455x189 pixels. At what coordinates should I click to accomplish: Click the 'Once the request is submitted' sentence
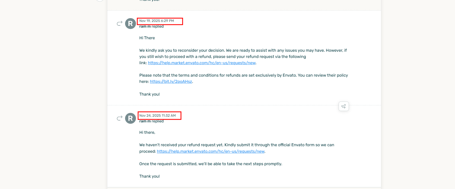(211, 164)
